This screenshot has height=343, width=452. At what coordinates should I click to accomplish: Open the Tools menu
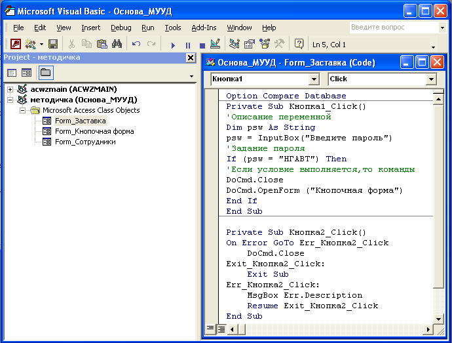click(x=173, y=28)
